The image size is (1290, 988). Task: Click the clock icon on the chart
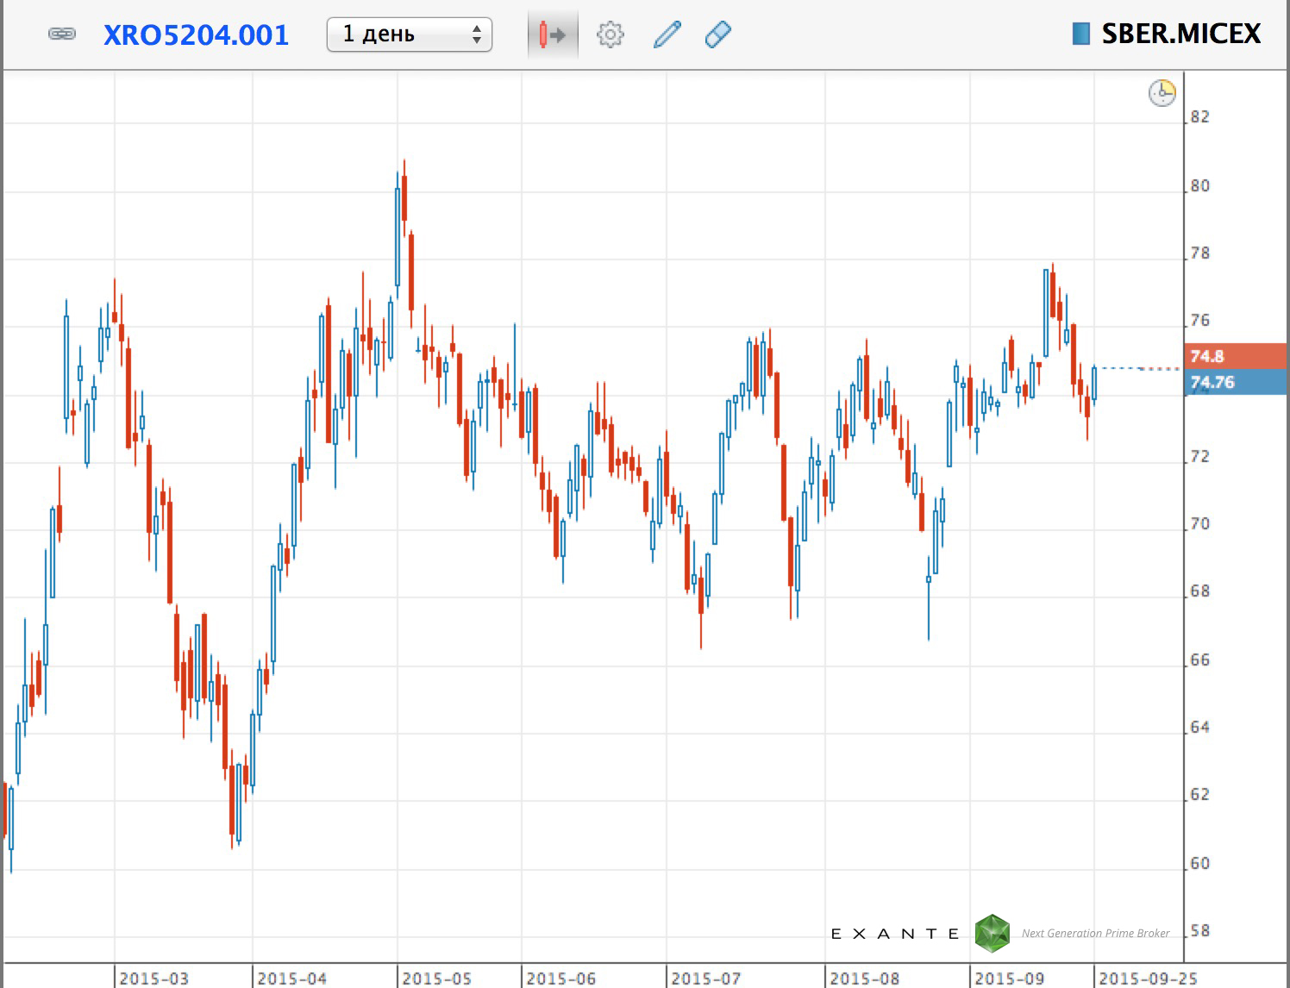(x=1162, y=92)
